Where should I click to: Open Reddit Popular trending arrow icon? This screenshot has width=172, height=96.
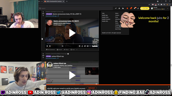click(116, 8)
